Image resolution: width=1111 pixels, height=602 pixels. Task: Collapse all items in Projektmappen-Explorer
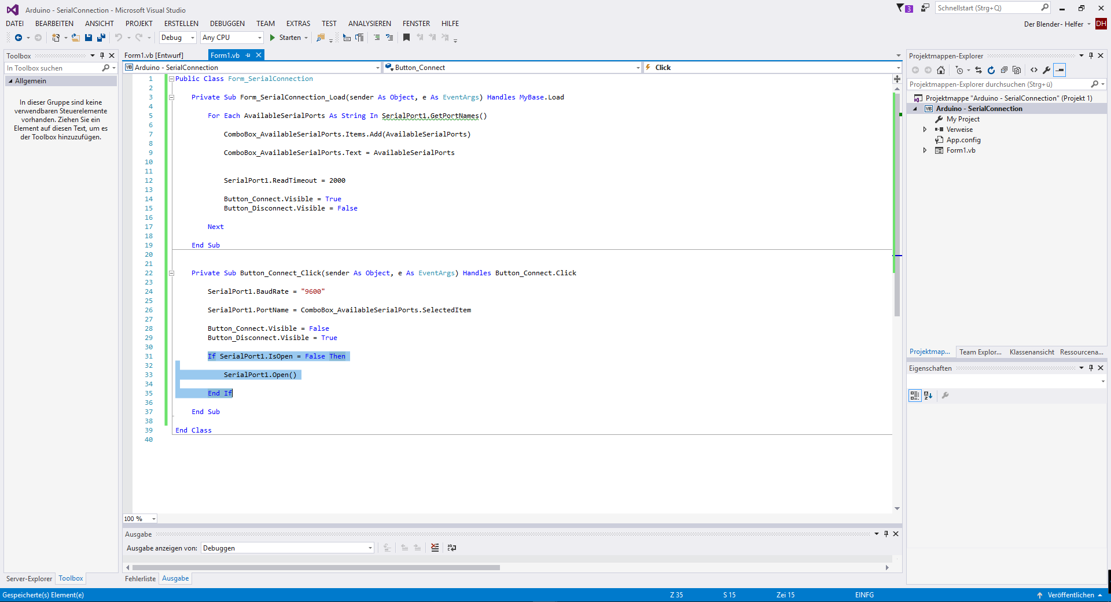[x=1005, y=70]
